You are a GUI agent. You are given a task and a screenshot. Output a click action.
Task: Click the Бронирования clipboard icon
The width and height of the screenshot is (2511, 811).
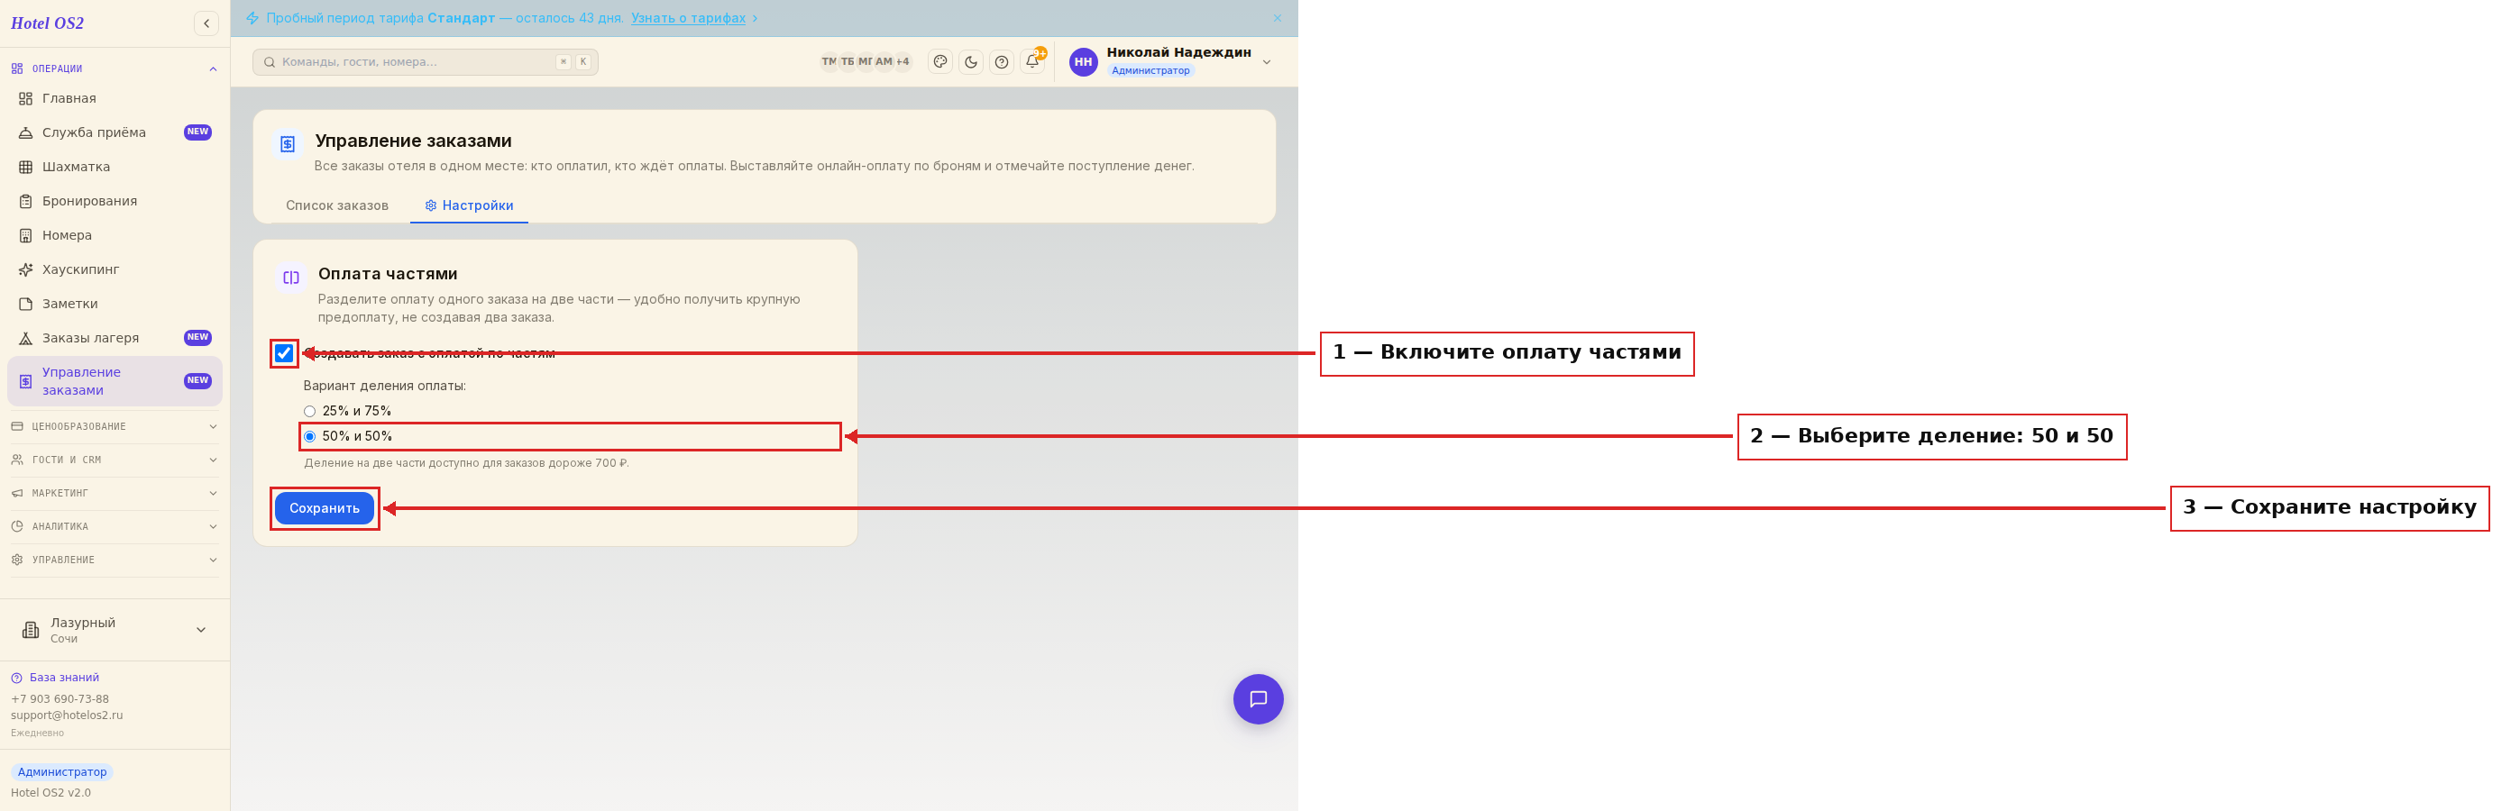tap(26, 201)
